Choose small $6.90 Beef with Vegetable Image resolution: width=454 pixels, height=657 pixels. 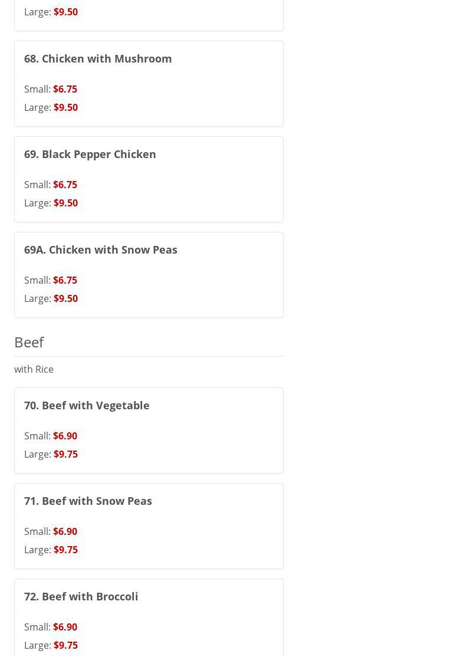click(x=65, y=436)
